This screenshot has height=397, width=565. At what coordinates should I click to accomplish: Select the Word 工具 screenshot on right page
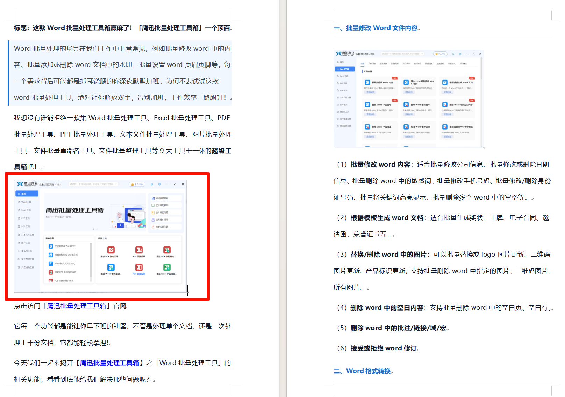point(408,99)
